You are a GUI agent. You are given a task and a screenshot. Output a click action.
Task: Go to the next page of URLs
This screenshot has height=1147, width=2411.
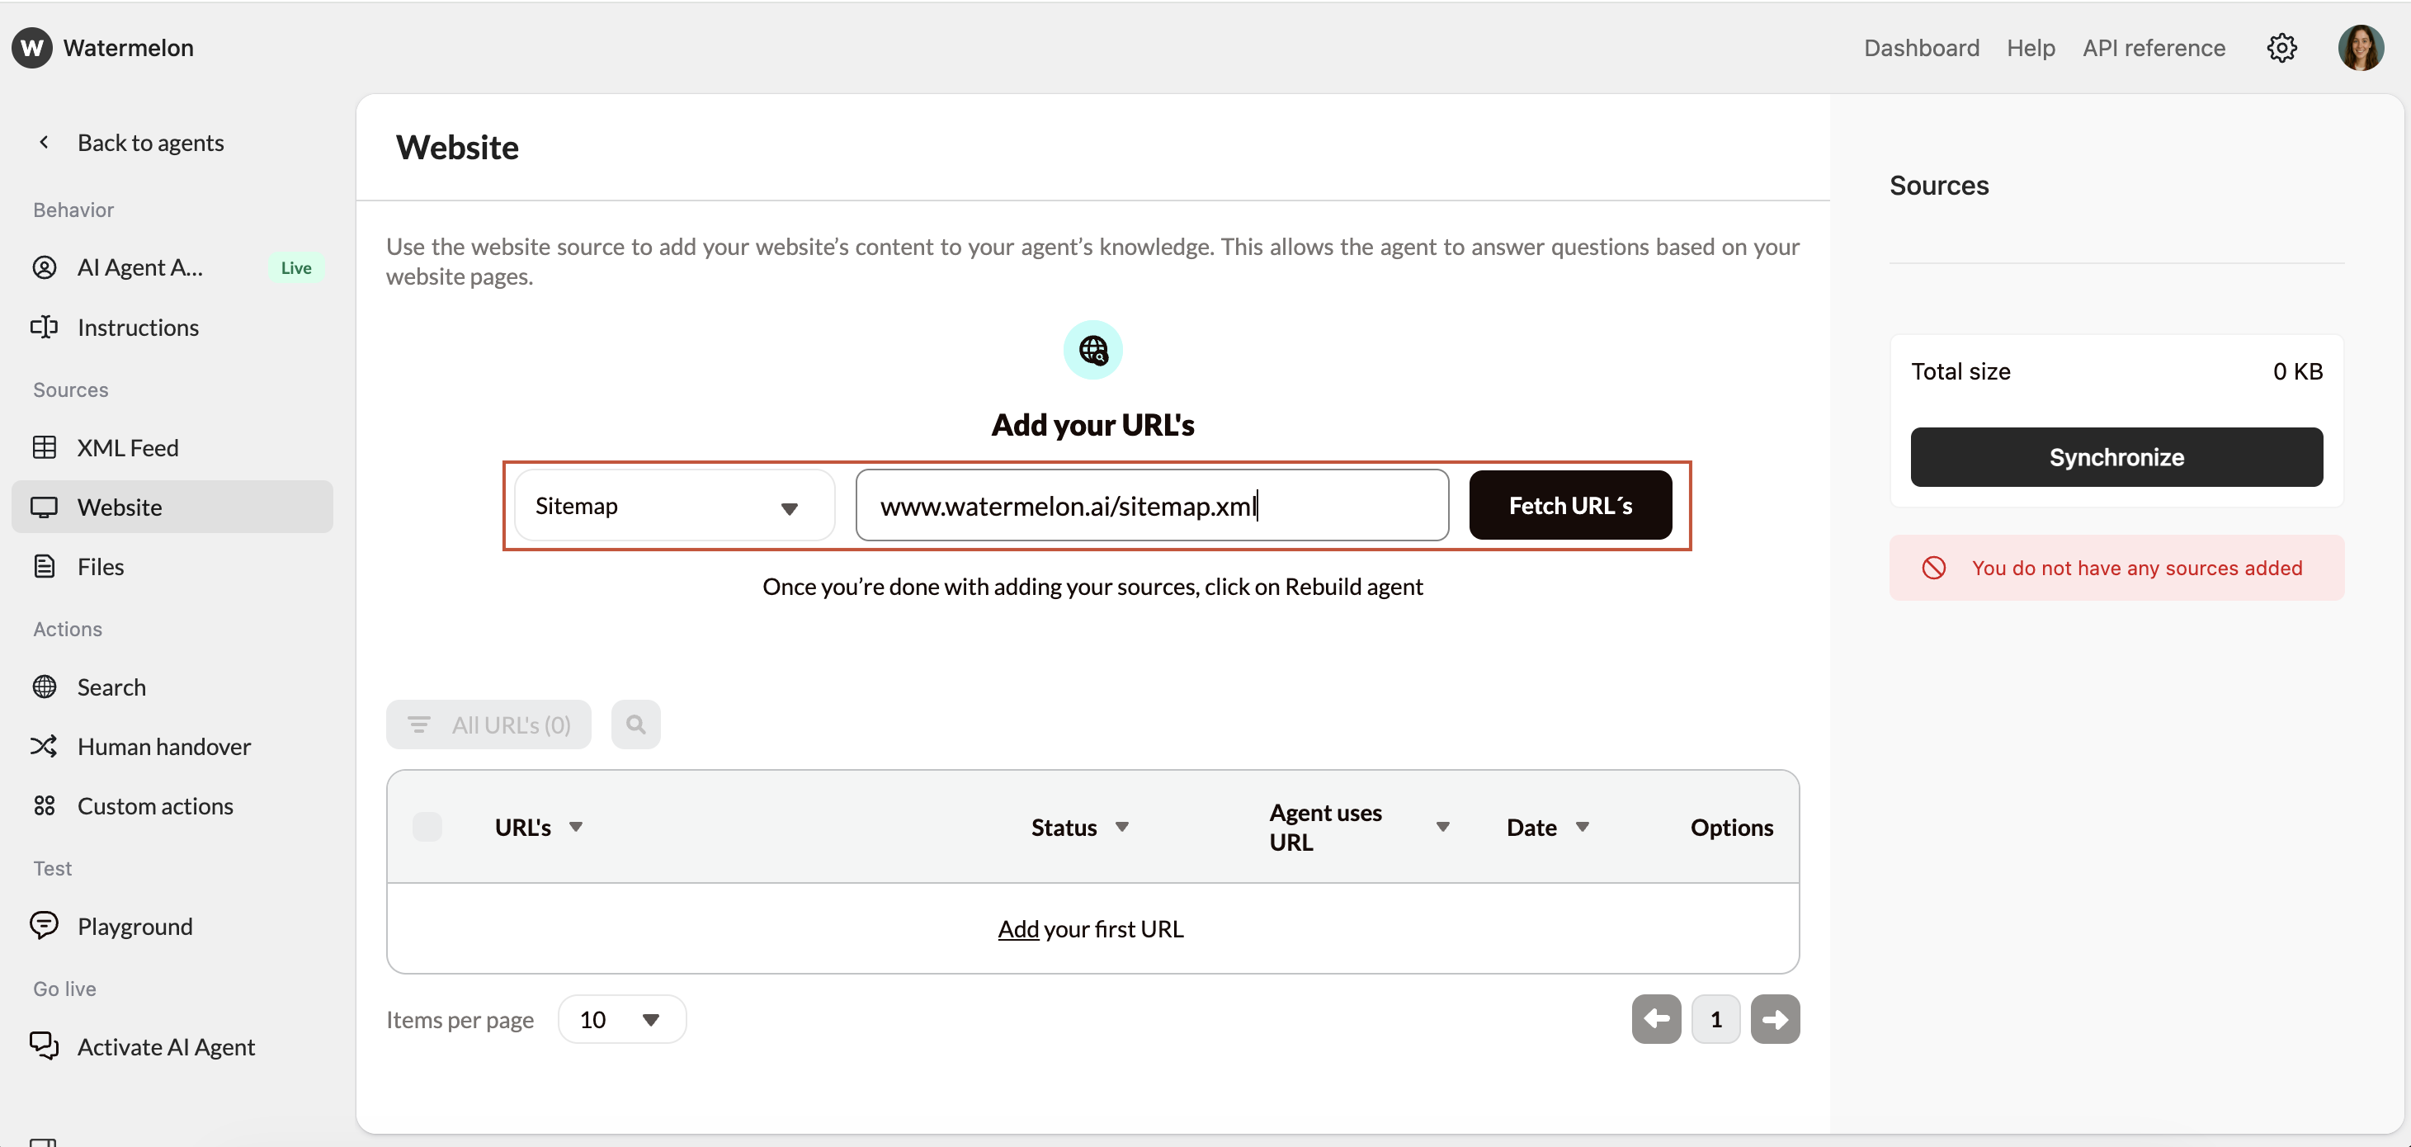point(1776,1019)
